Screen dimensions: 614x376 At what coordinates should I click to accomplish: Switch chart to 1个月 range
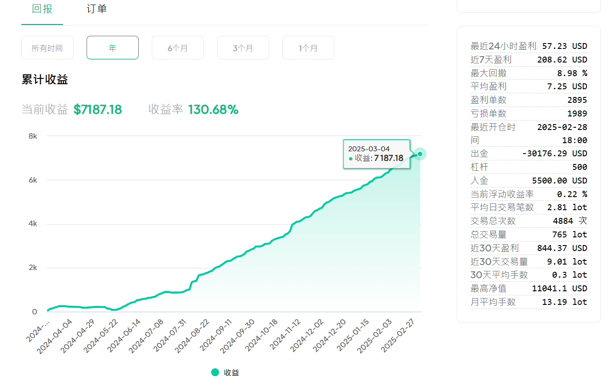tap(308, 48)
